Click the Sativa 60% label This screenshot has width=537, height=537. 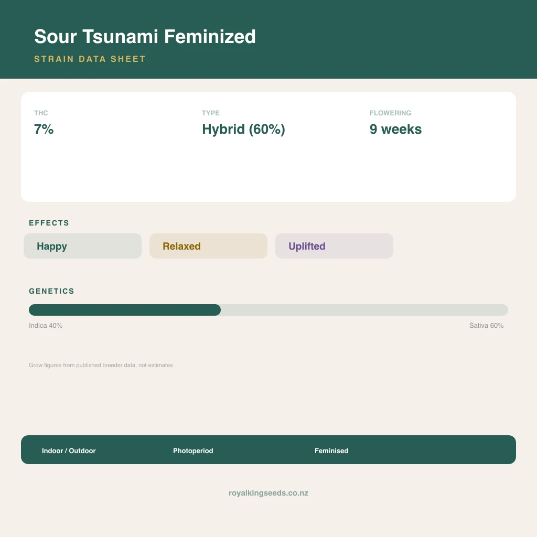pyautogui.click(x=486, y=325)
